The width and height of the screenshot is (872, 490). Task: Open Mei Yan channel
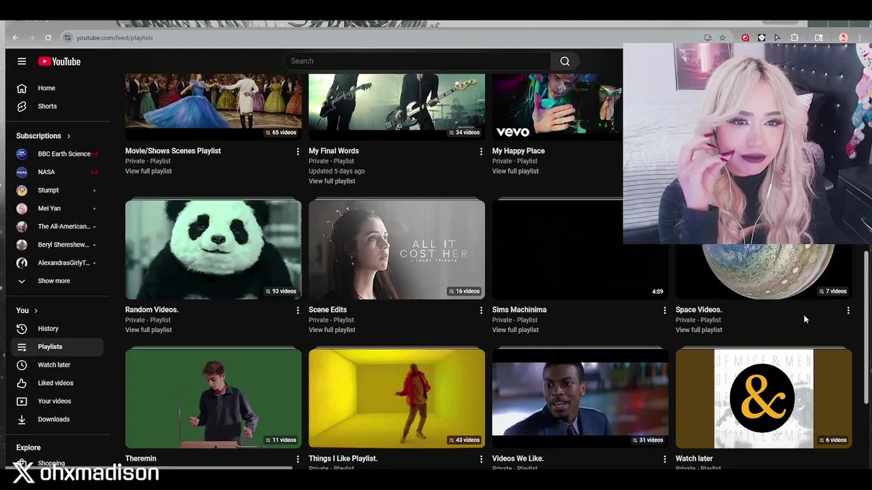(x=57, y=208)
